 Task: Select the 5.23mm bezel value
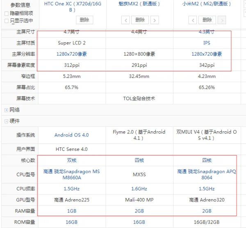(72, 76)
